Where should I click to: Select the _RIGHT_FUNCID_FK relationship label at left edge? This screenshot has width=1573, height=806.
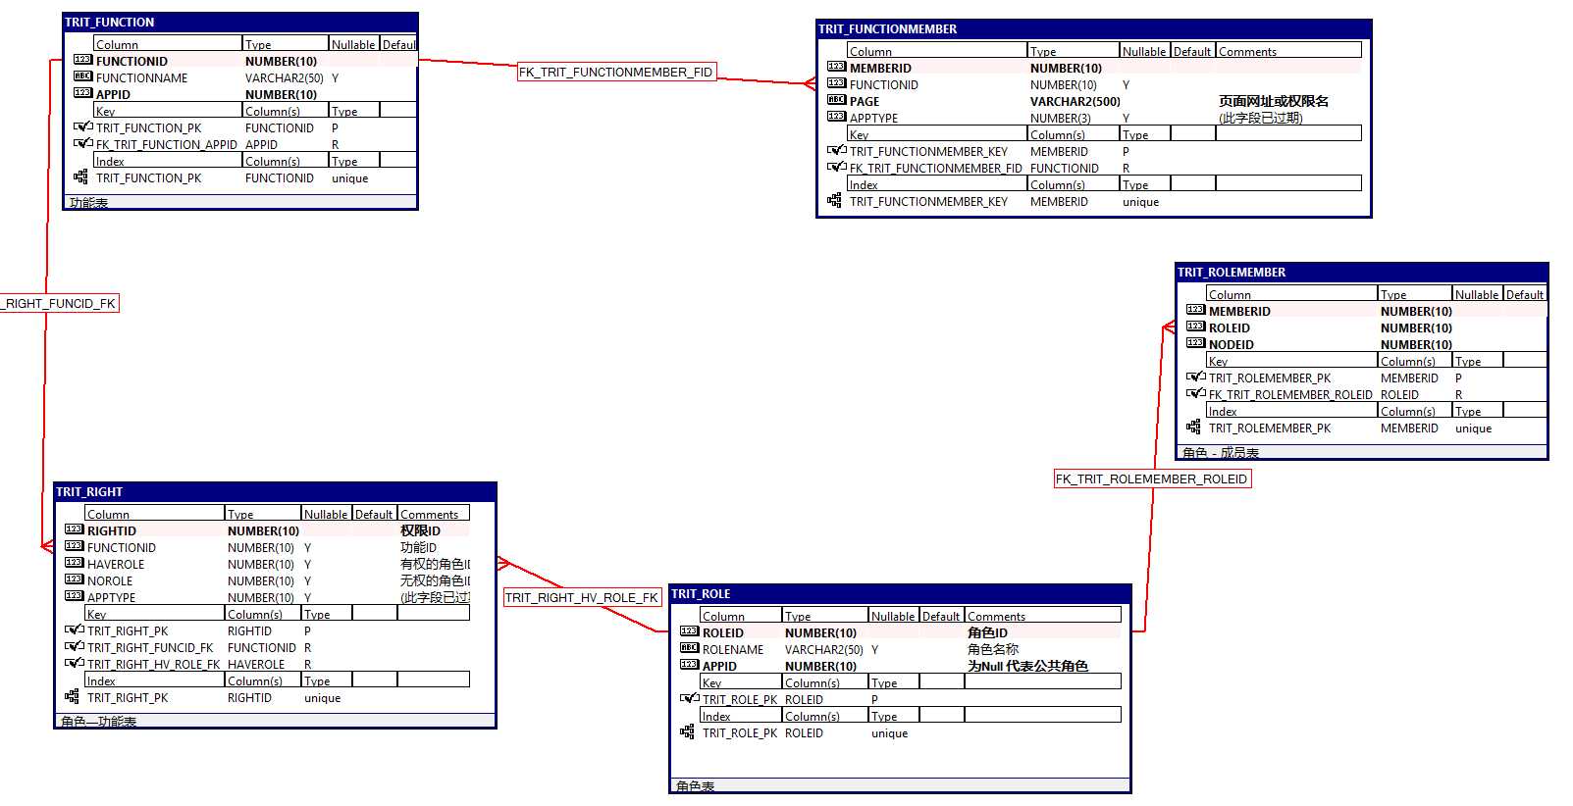(60, 303)
